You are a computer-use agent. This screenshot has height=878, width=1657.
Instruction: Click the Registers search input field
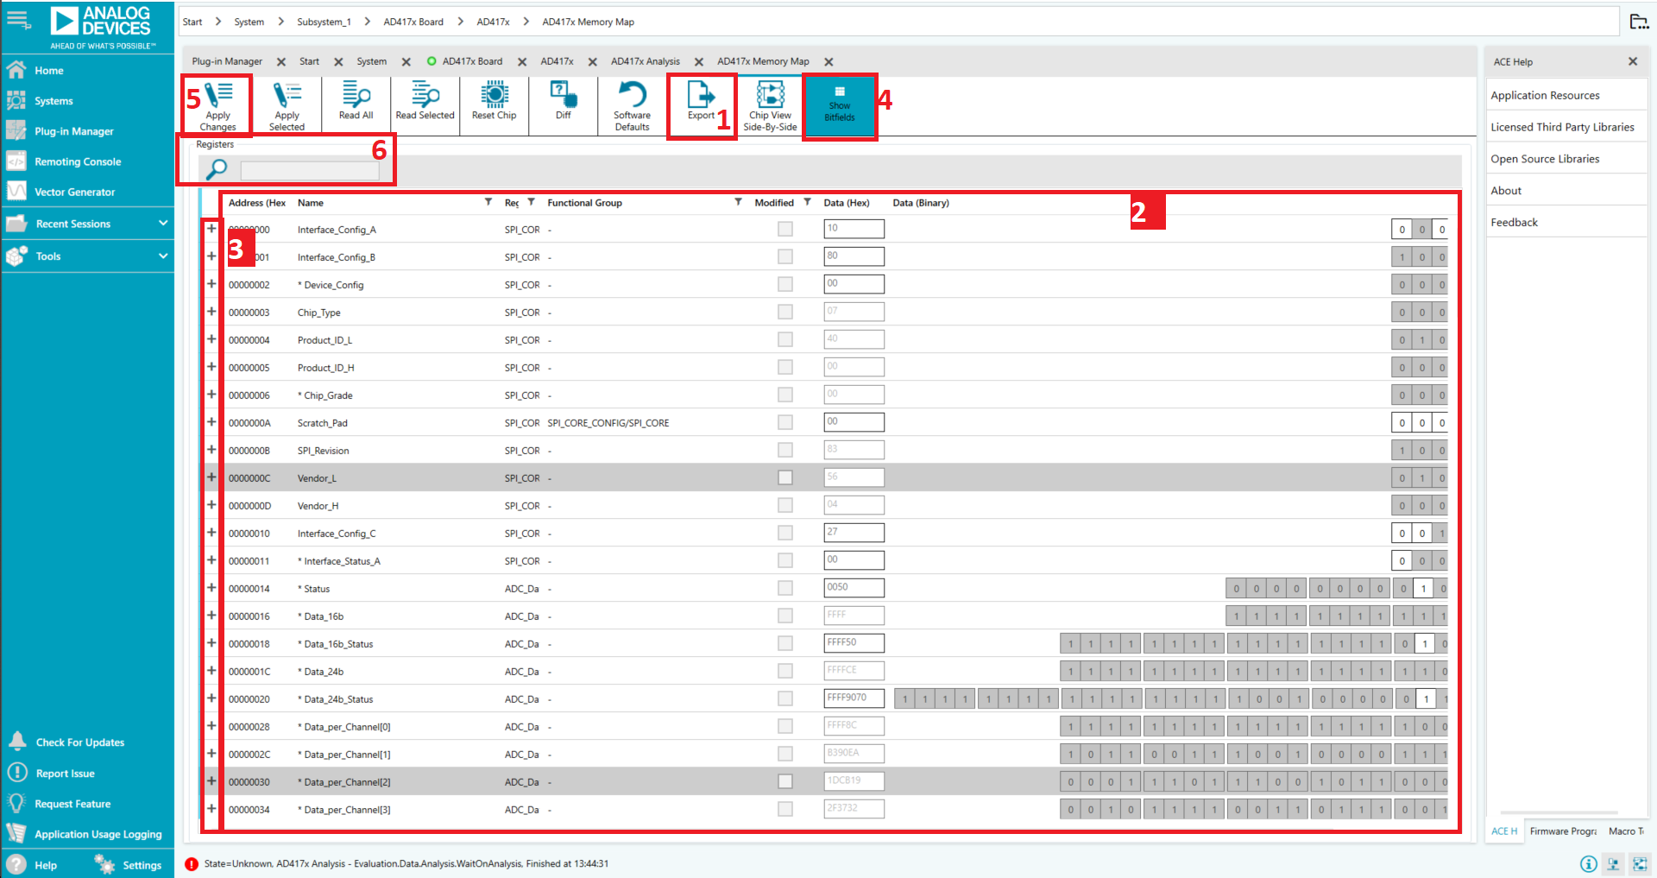309,170
